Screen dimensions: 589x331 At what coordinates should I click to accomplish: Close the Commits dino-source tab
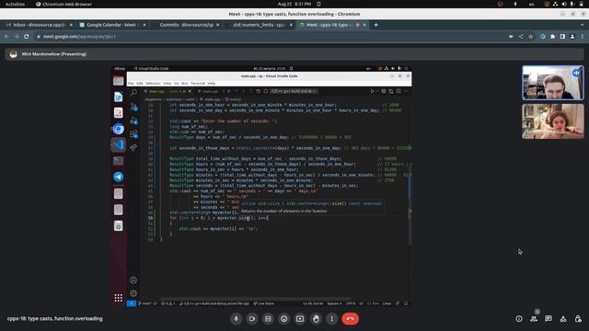(218, 25)
